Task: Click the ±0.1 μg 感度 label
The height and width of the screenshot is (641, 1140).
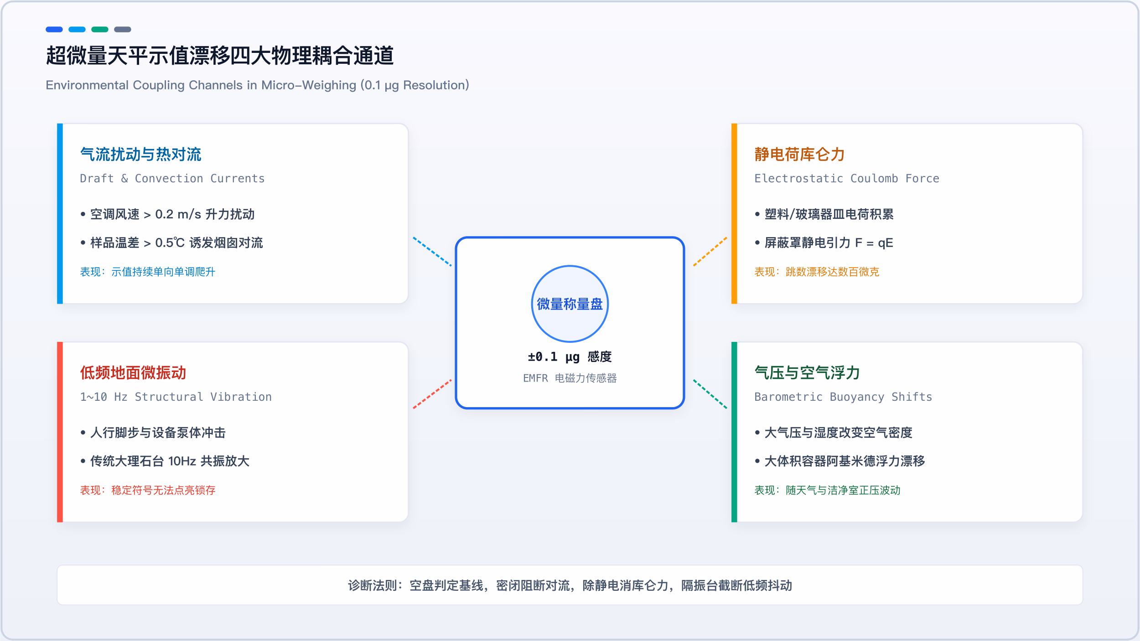Action: (x=570, y=357)
